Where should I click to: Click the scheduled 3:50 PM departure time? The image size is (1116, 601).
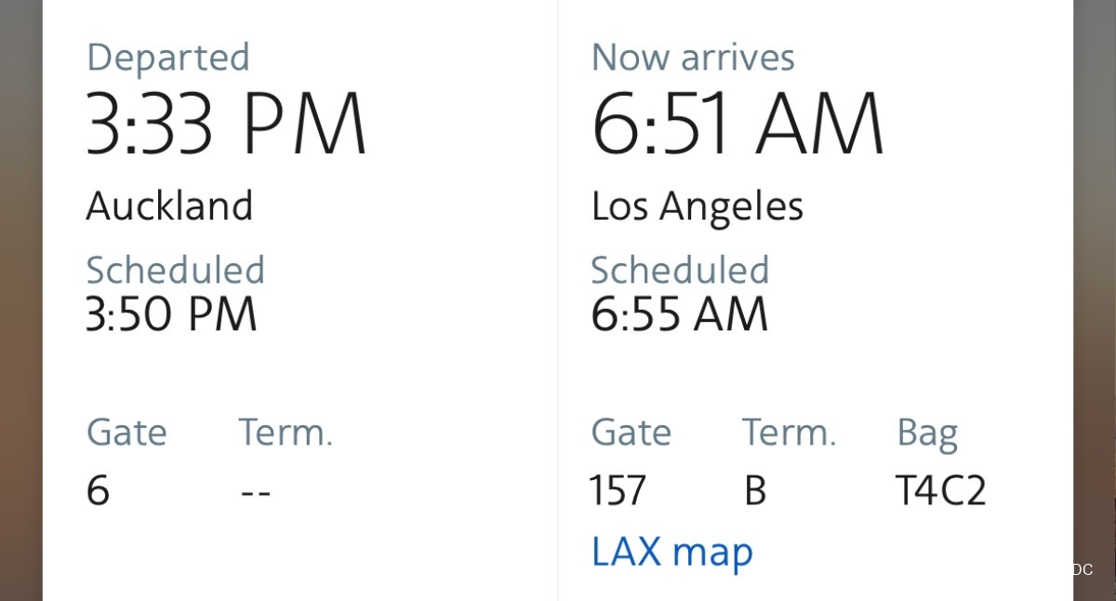(171, 314)
